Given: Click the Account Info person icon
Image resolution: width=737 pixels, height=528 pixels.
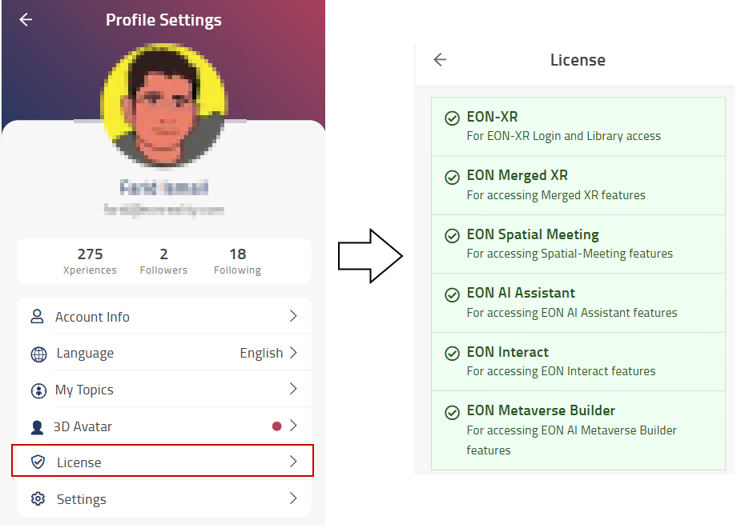Looking at the screenshot, I should point(37,317).
